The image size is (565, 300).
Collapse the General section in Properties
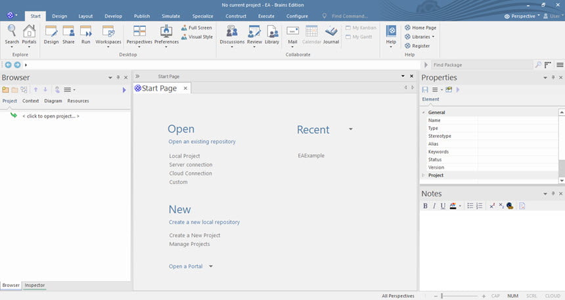[x=423, y=112]
